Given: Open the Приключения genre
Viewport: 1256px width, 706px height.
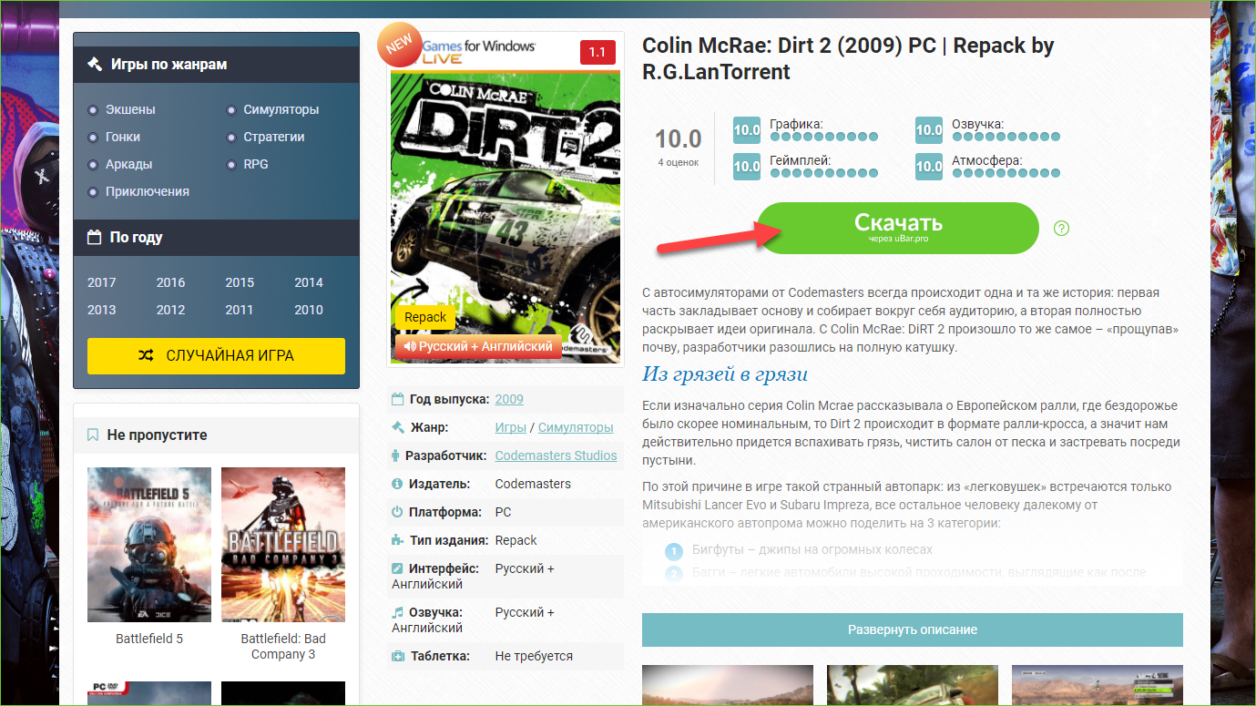Looking at the screenshot, I should pyautogui.click(x=148, y=191).
